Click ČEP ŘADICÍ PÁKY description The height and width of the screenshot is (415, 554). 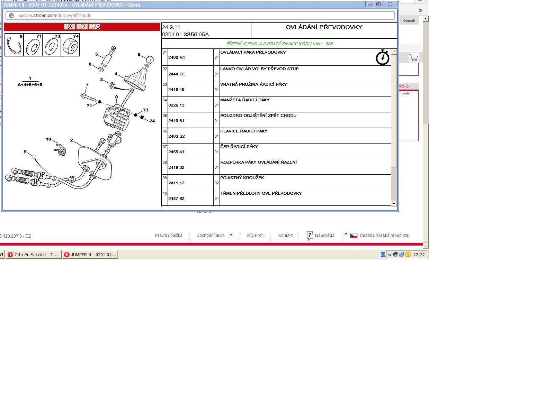click(239, 147)
